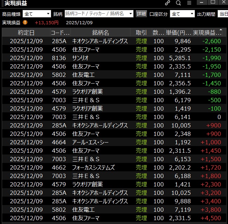Click the orange warning icon beside 実現損益

(25, 22)
